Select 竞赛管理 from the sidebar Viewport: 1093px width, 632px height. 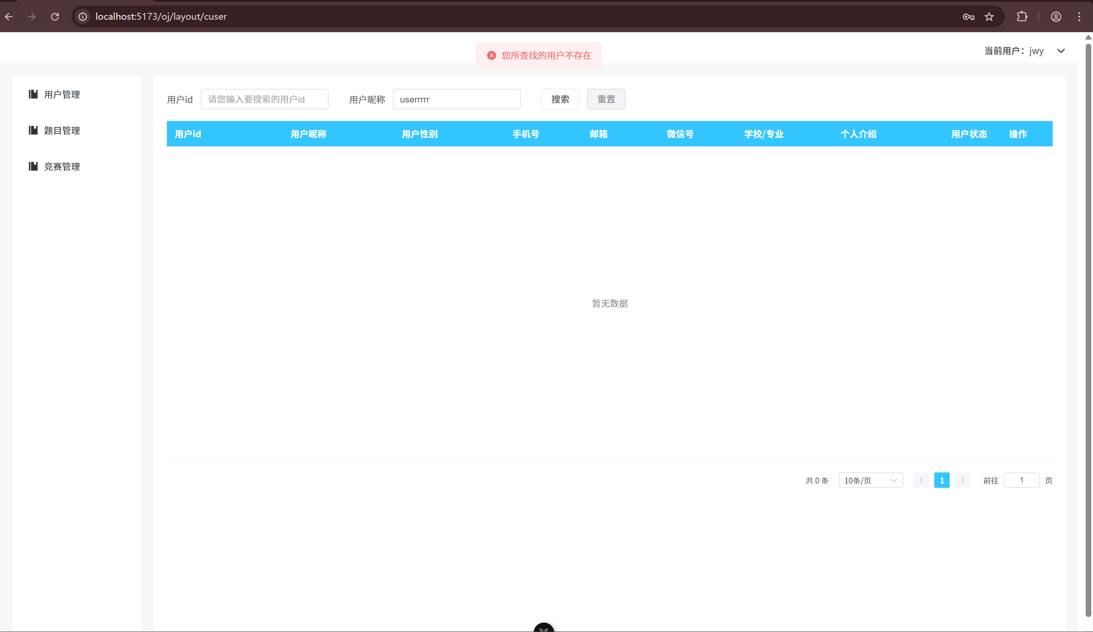coord(62,166)
